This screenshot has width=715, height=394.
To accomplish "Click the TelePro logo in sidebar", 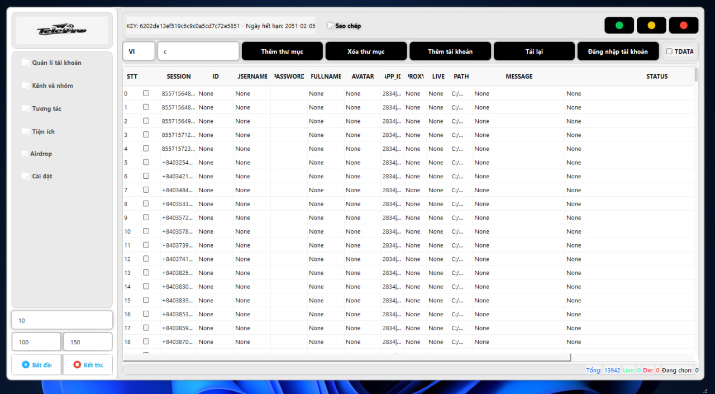I will (x=61, y=31).
